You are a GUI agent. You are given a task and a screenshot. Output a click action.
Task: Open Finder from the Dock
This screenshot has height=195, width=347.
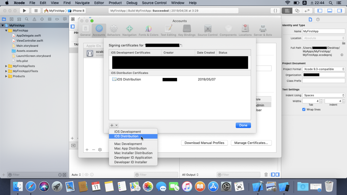18,186
